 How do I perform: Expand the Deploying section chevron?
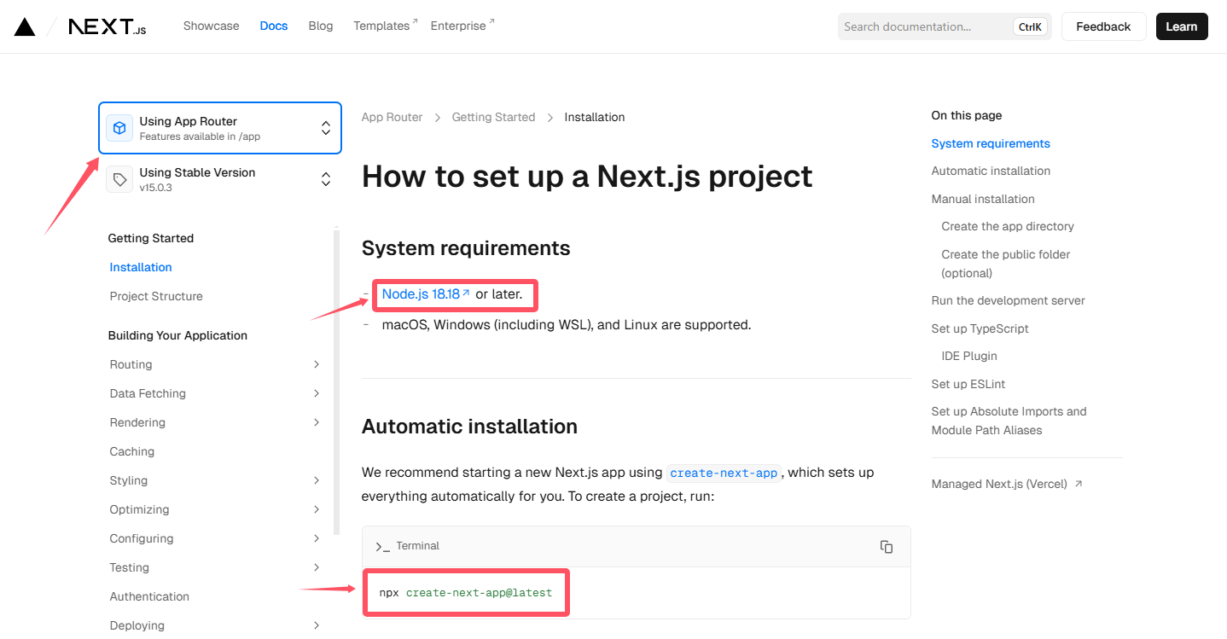point(317,625)
